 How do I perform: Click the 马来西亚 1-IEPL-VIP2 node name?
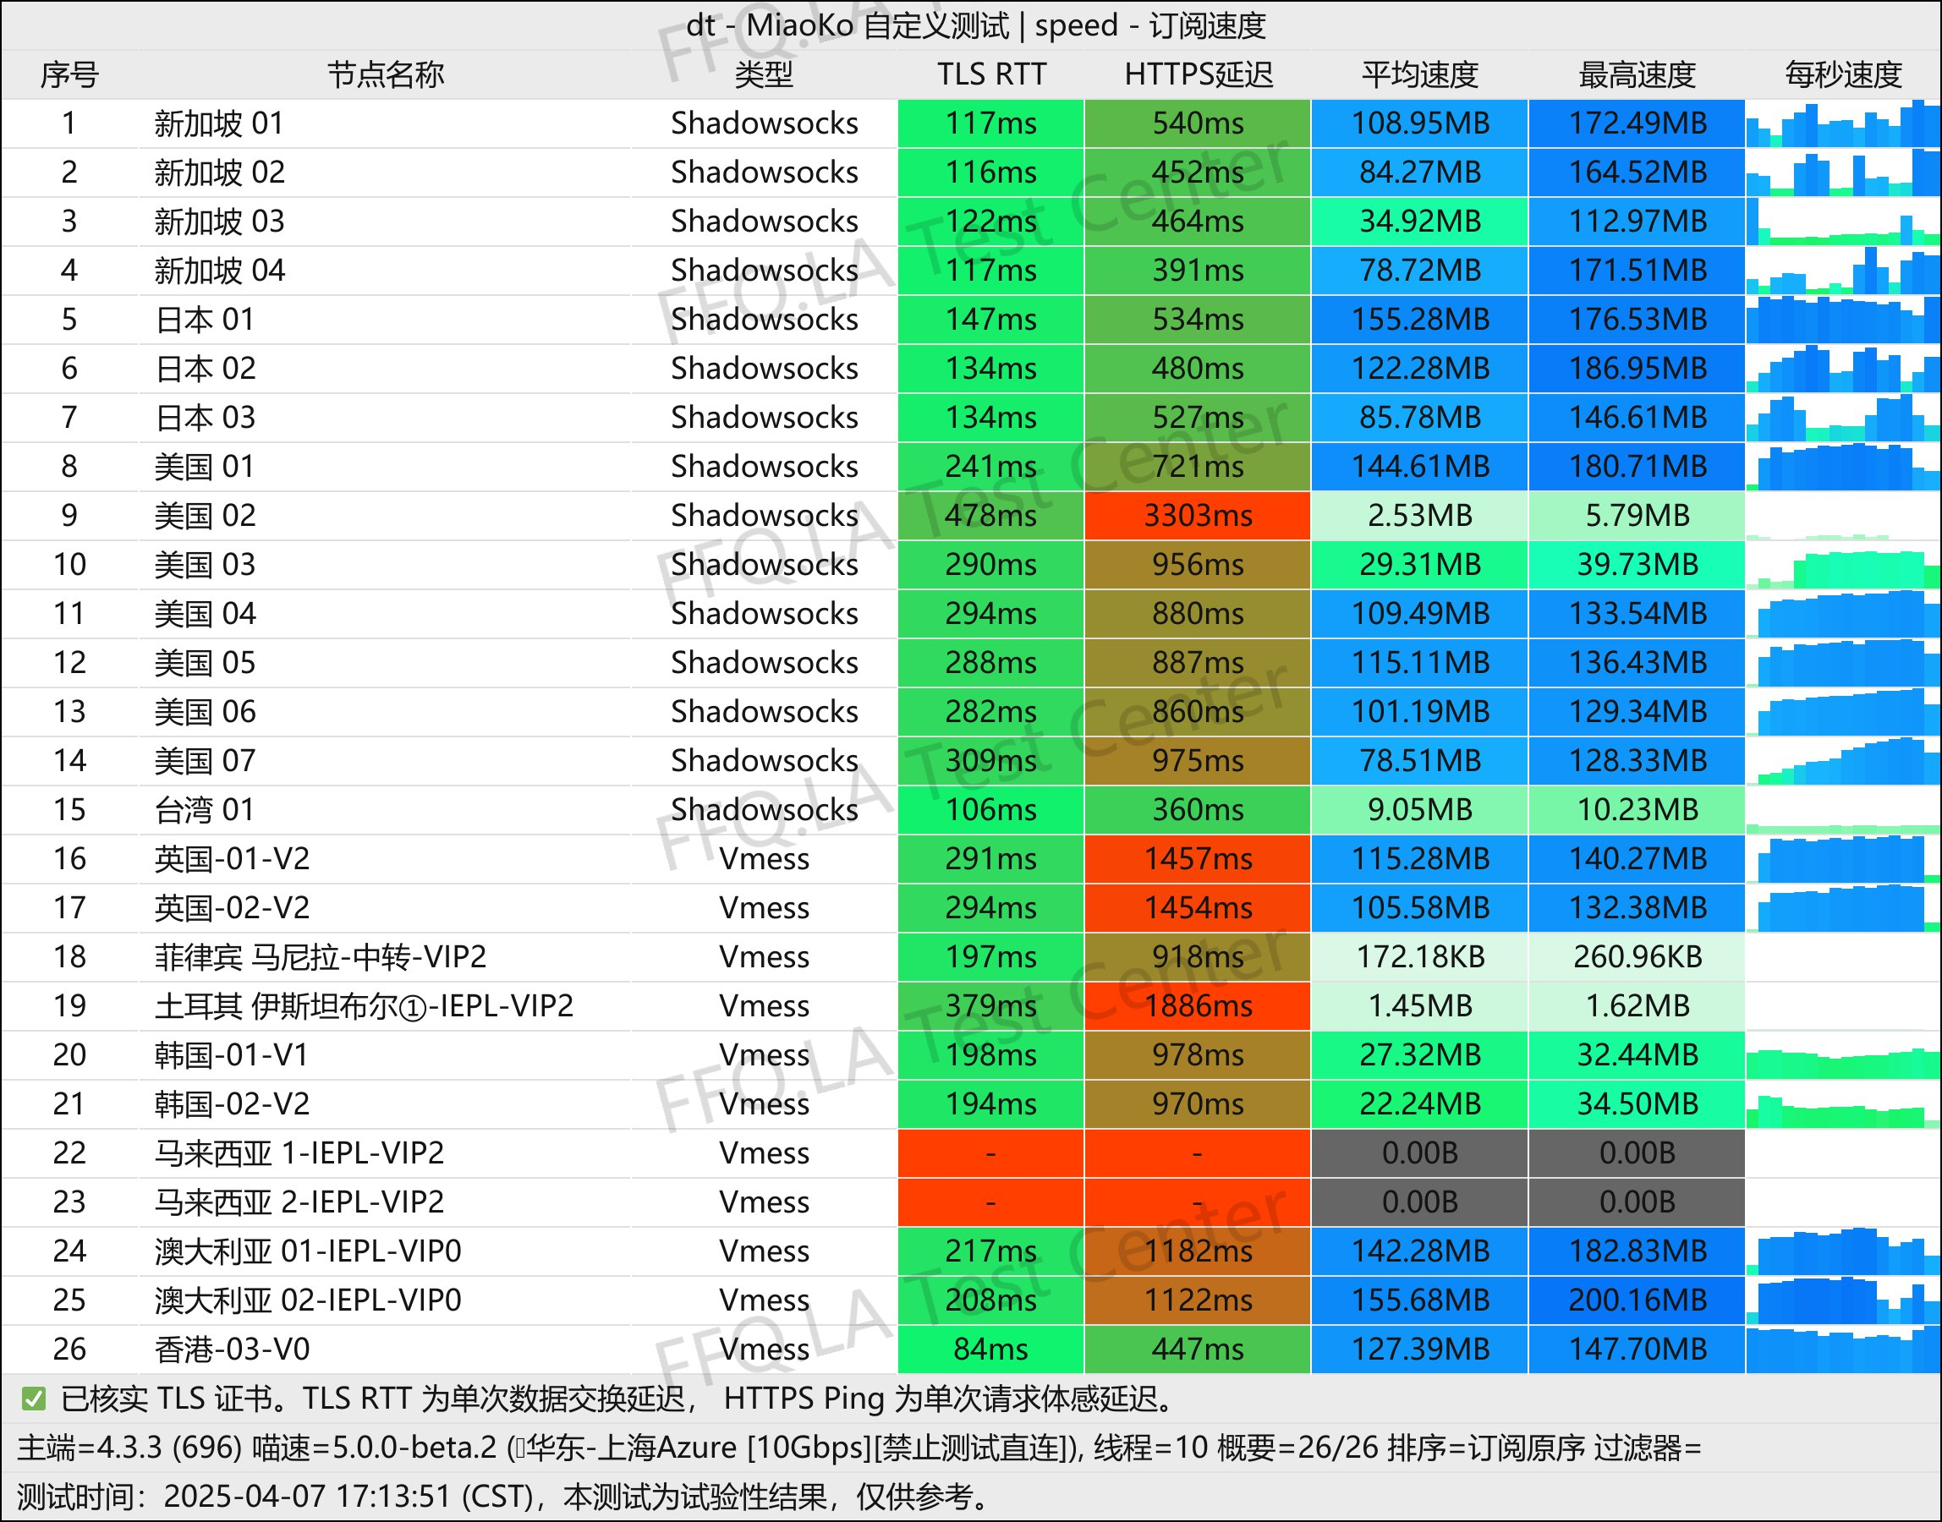(294, 1152)
